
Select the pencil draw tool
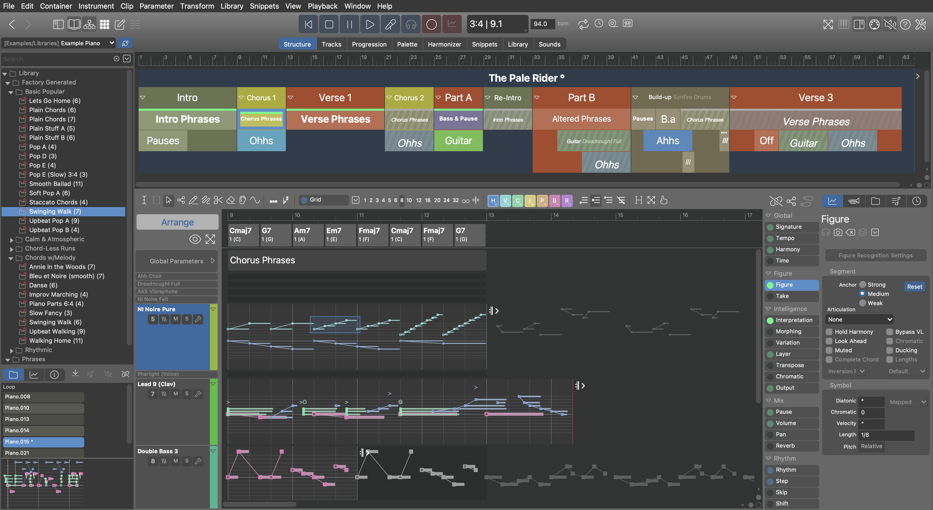pyautogui.click(x=193, y=200)
